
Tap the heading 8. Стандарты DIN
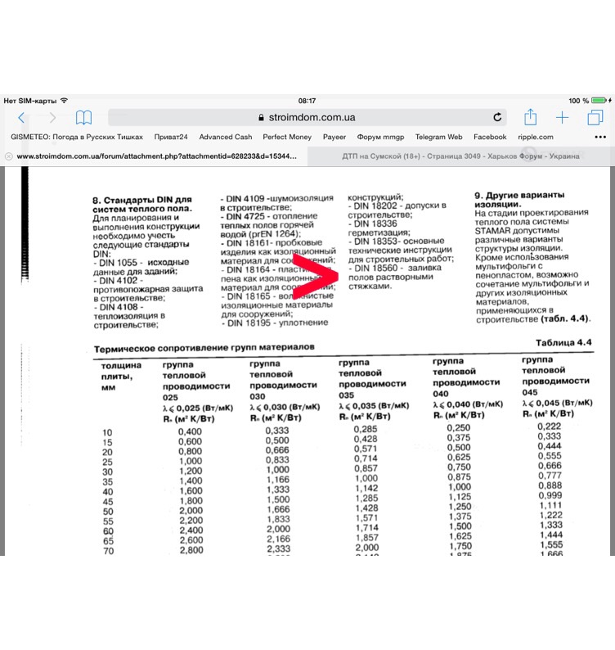click(x=142, y=204)
